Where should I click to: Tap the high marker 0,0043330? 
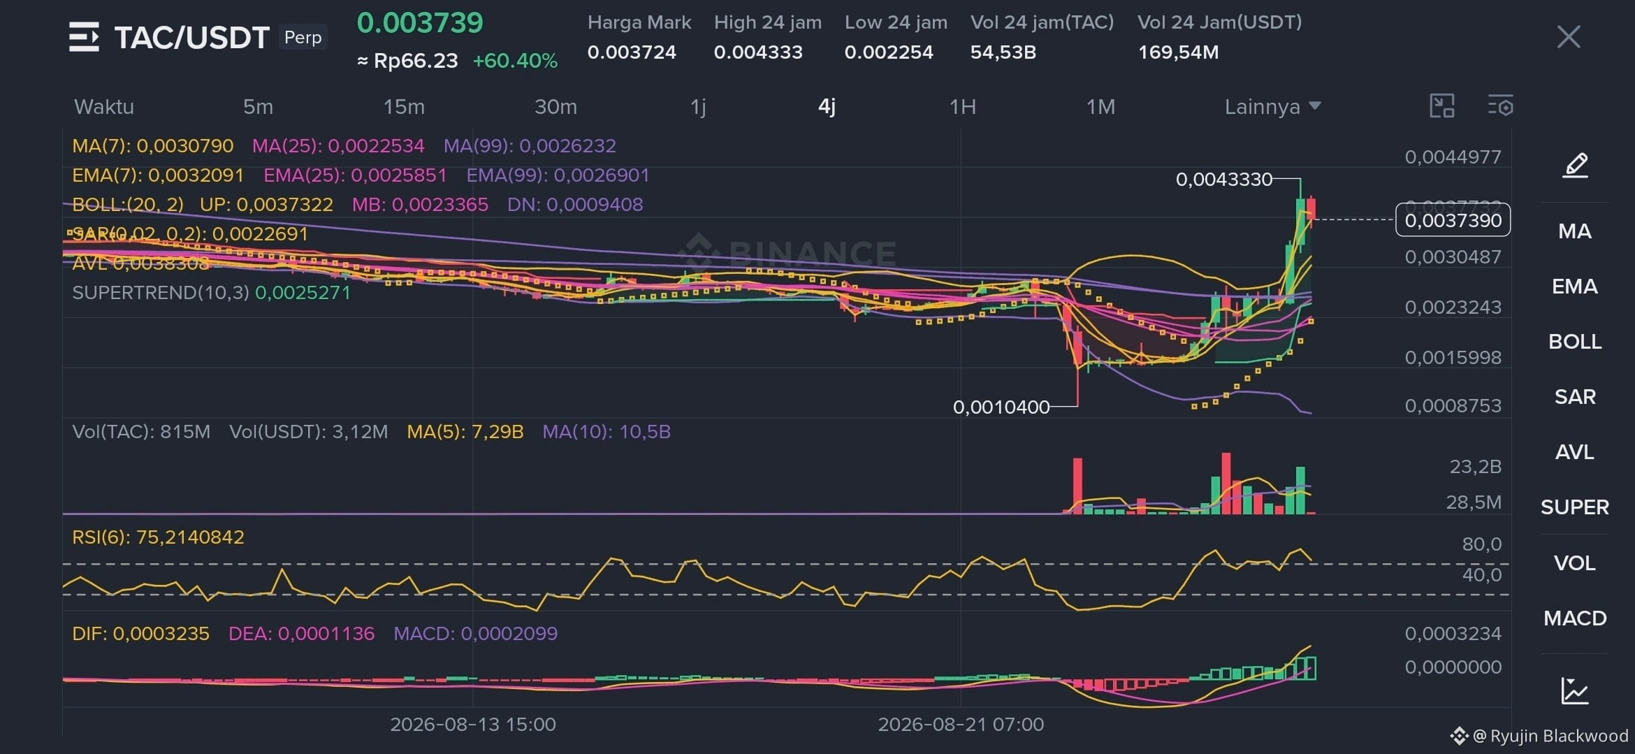click(1224, 180)
